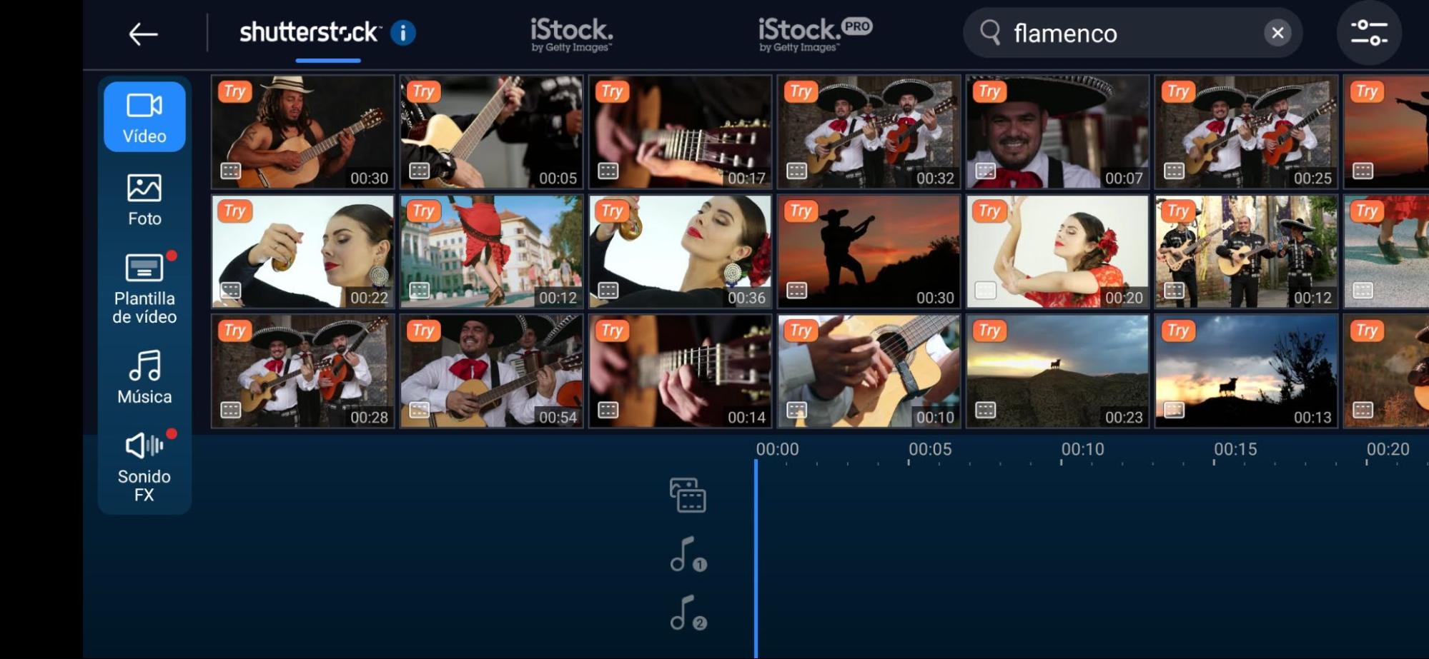The image size is (1429, 659).
Task: Select flamenco dancer red dress clip 00:20
Action: click(1058, 251)
